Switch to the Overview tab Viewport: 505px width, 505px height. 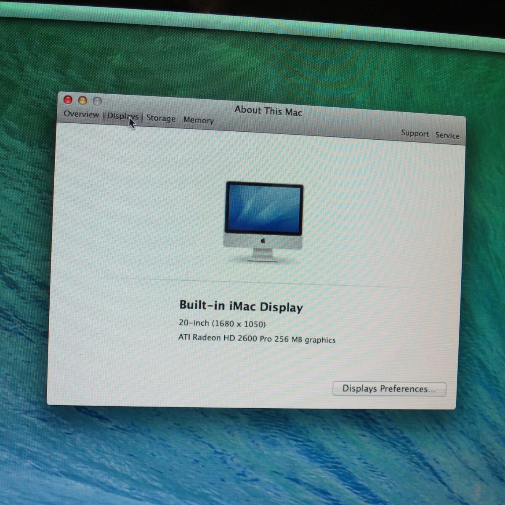point(81,114)
